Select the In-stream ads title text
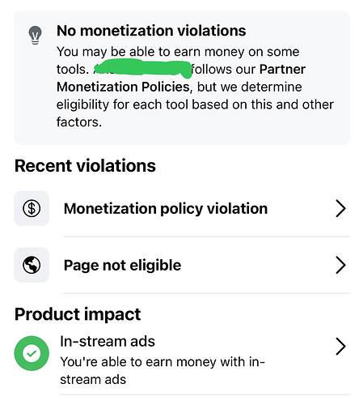 [x=108, y=342]
